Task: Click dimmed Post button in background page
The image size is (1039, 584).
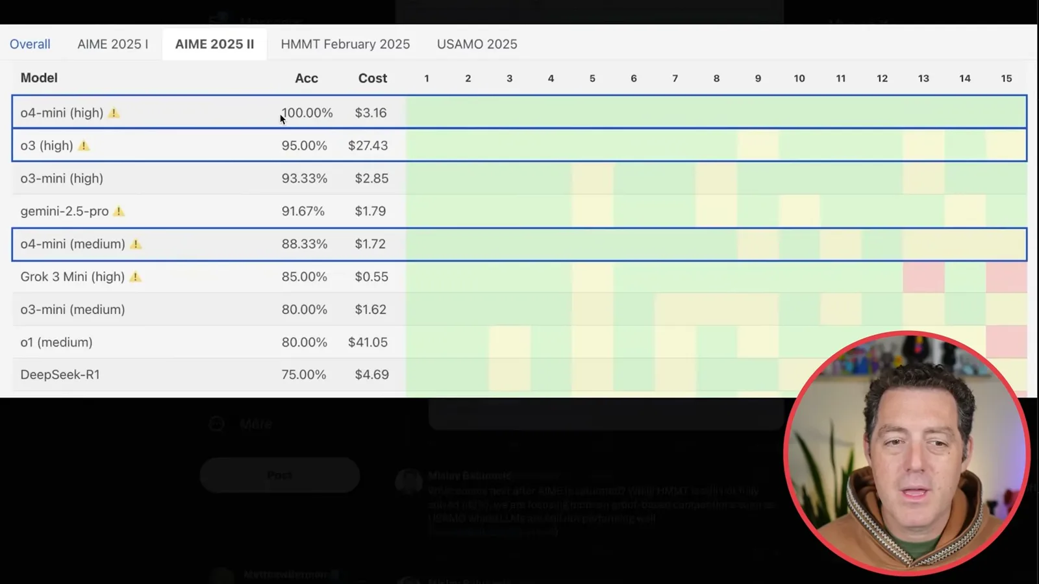Action: 280,475
